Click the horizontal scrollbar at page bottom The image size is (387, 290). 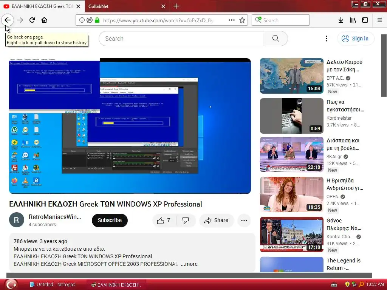click(189, 275)
